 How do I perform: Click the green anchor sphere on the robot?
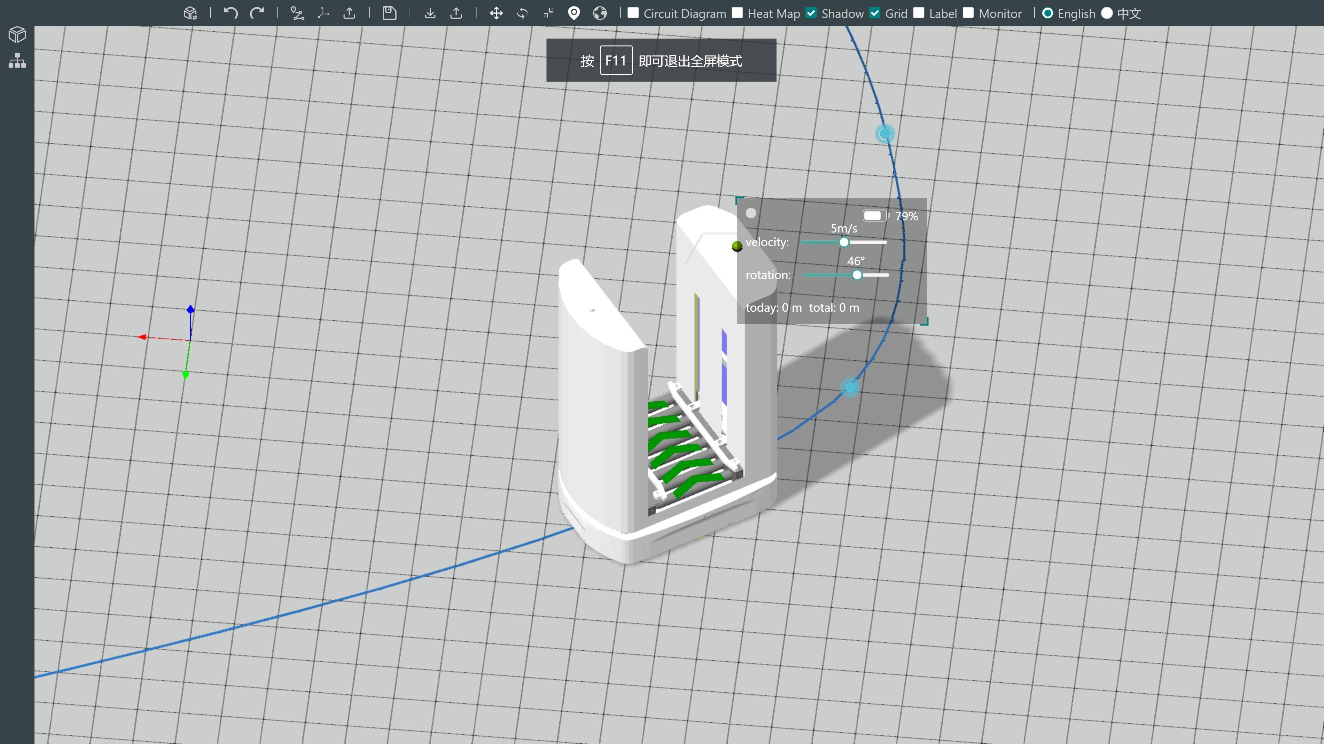coord(737,247)
